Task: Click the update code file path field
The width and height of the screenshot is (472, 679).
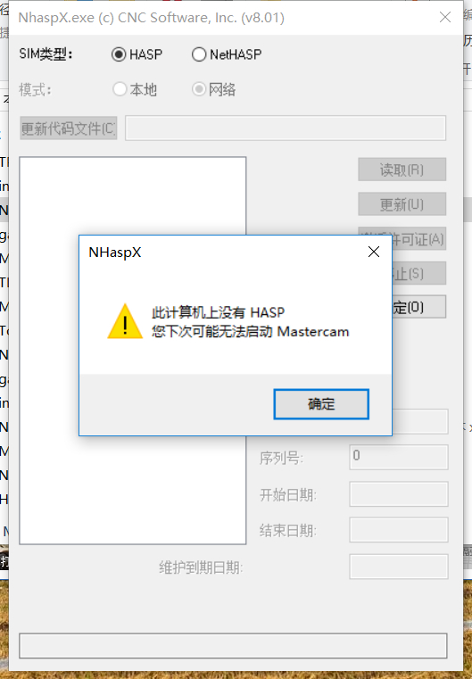Action: 286,128
